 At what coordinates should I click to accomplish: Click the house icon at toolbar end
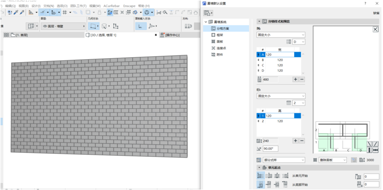[x=196, y=12]
